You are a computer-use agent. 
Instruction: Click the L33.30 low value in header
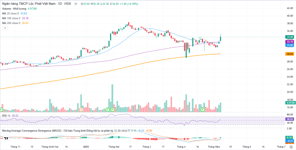(x=105, y=4)
